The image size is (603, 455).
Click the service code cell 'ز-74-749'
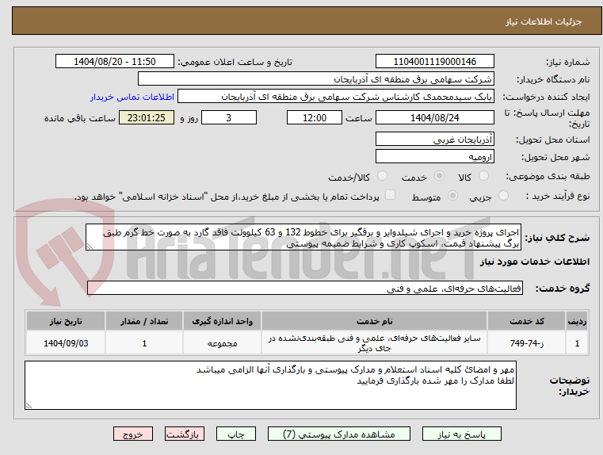pyautogui.click(x=526, y=342)
